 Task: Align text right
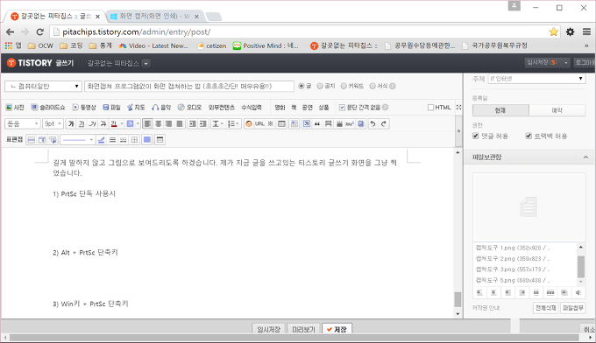pyautogui.click(x=169, y=123)
